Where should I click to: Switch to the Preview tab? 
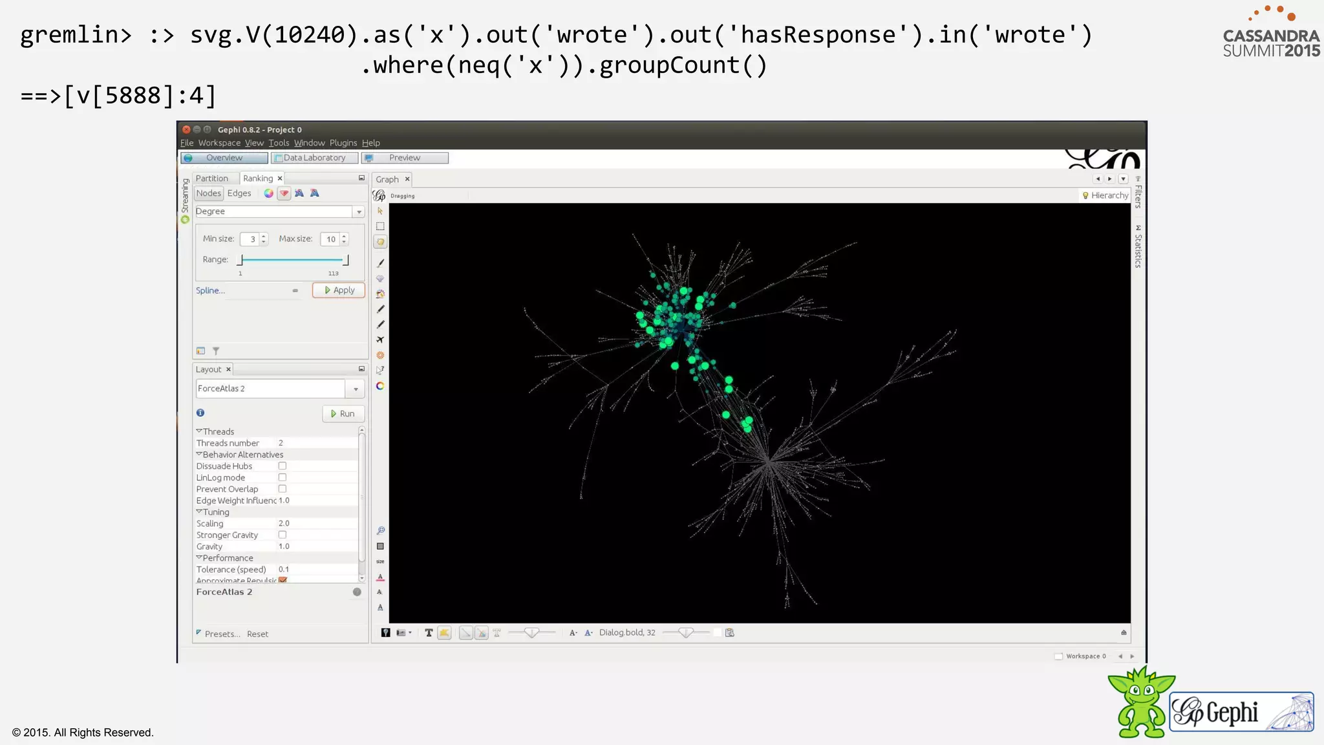coord(405,158)
